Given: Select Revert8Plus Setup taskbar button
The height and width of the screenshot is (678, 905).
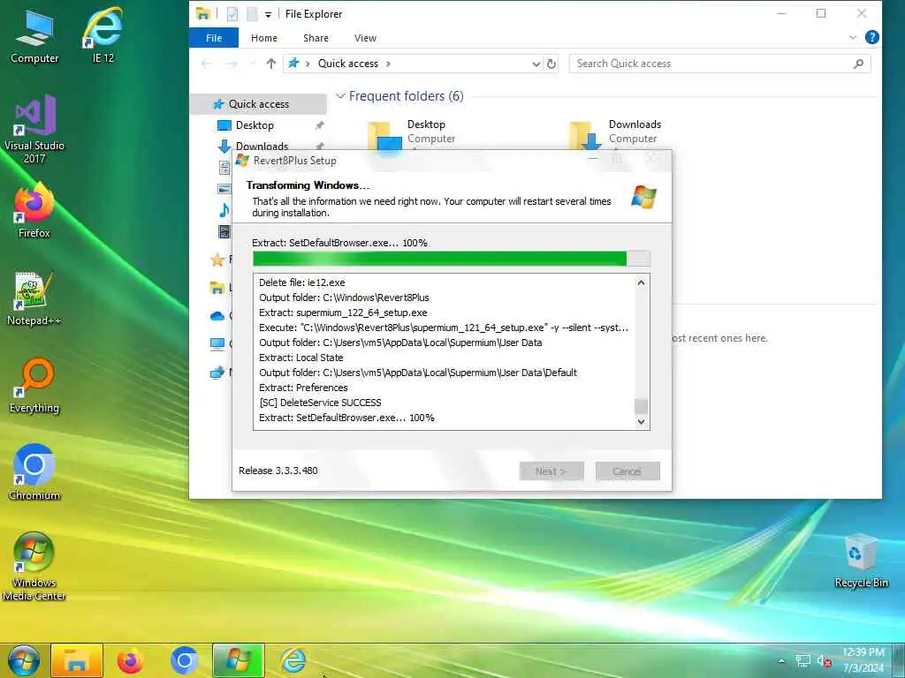Looking at the screenshot, I should coord(239,660).
